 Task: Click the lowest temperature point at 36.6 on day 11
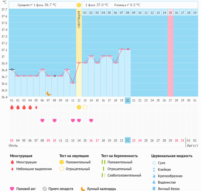coord(73,83)
